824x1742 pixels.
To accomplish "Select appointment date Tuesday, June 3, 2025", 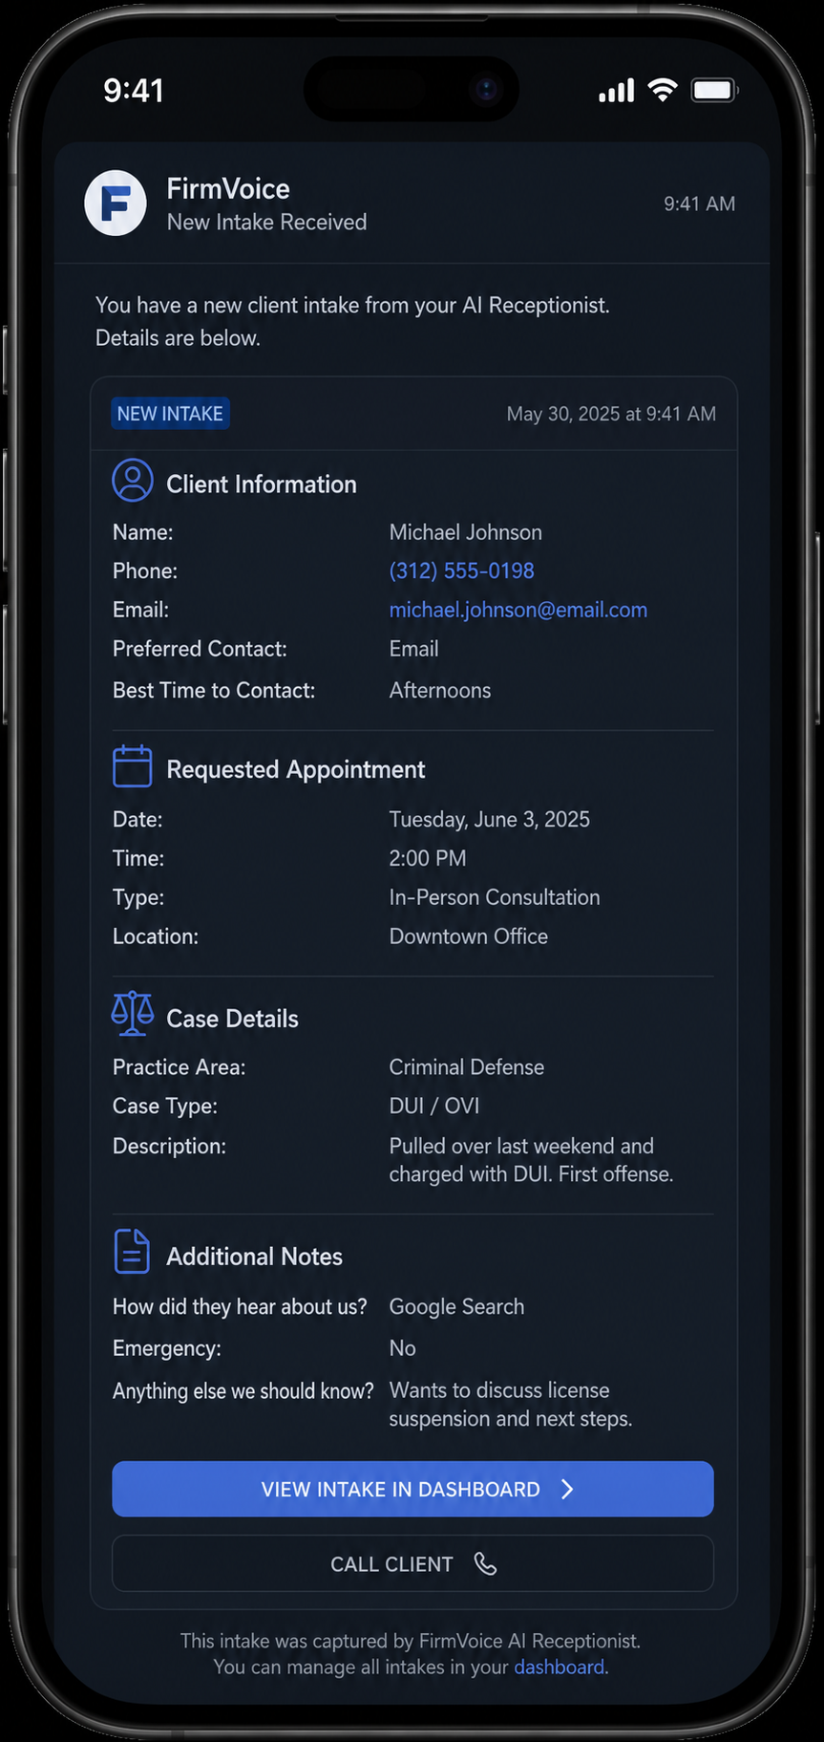I will 490,819.
